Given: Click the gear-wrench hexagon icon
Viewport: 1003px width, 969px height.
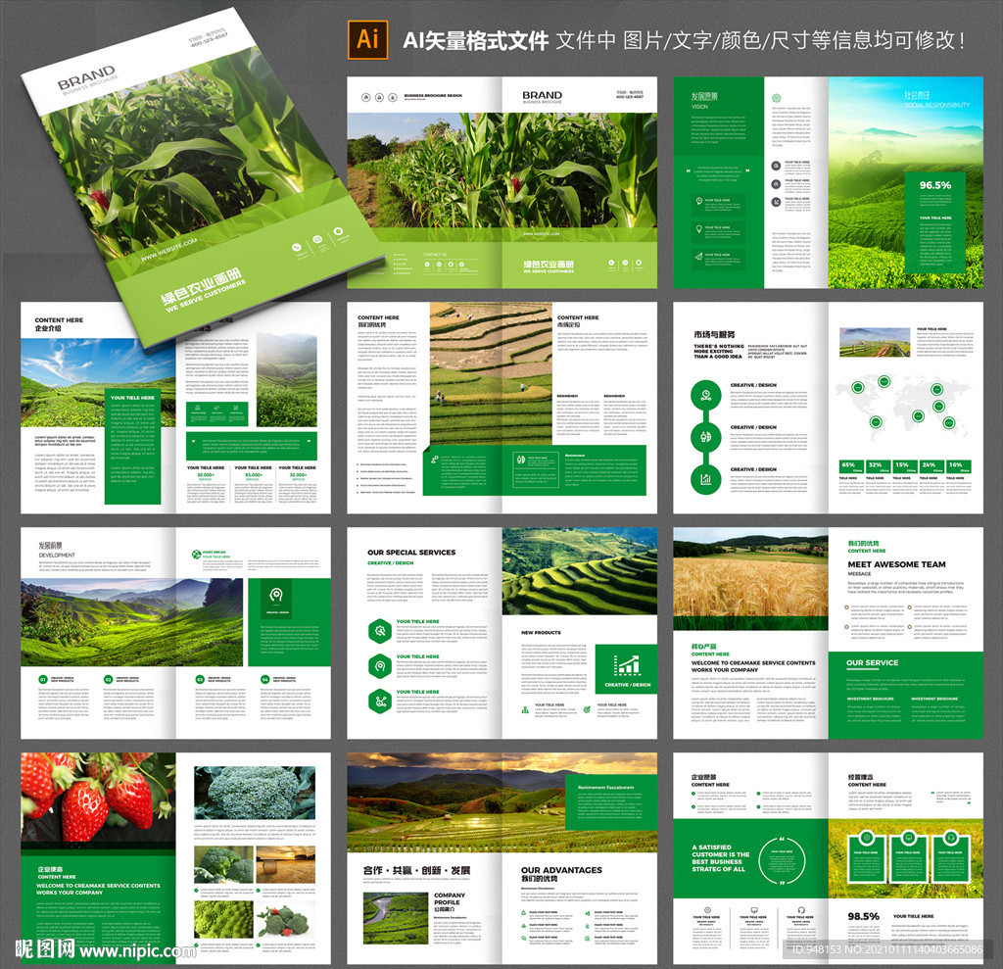Looking at the screenshot, I should coord(380,631).
